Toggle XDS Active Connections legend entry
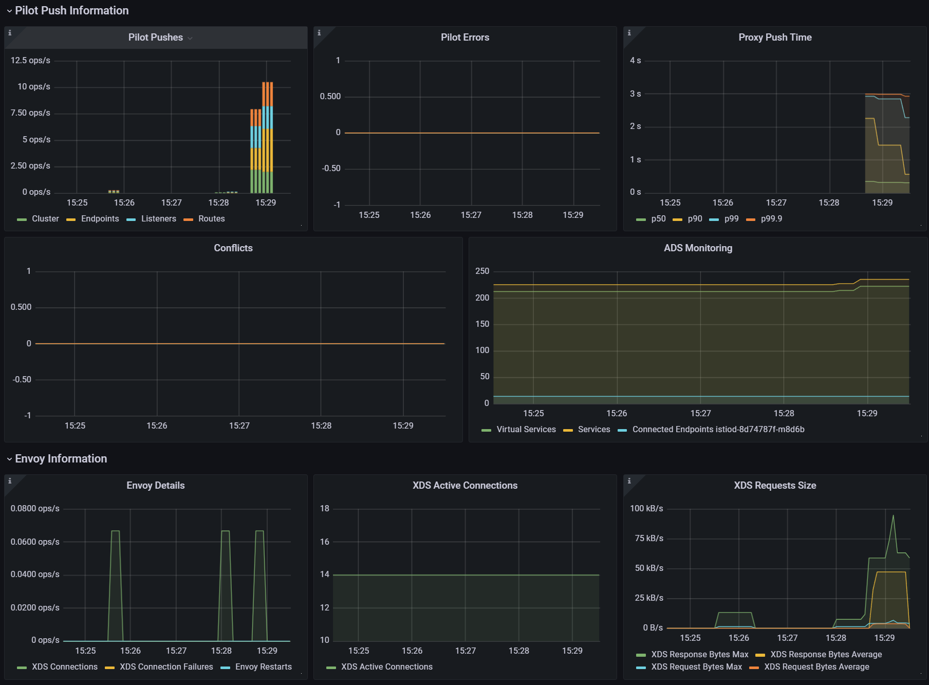The image size is (929, 685). coord(387,667)
